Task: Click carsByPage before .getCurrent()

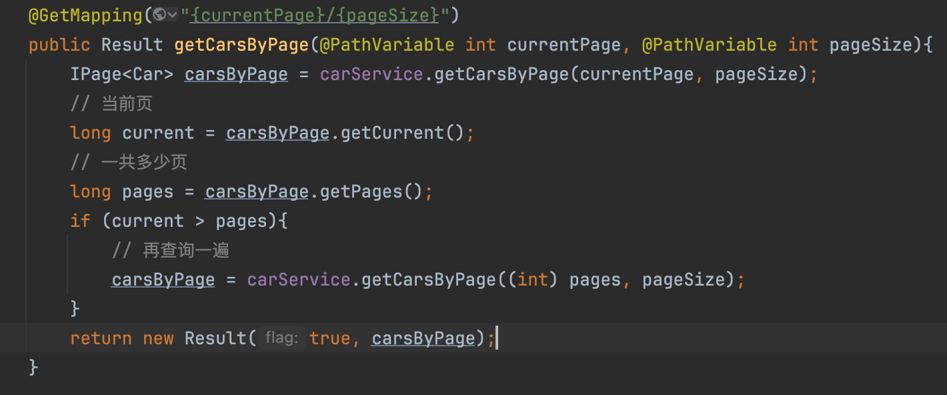Action: 277,133
